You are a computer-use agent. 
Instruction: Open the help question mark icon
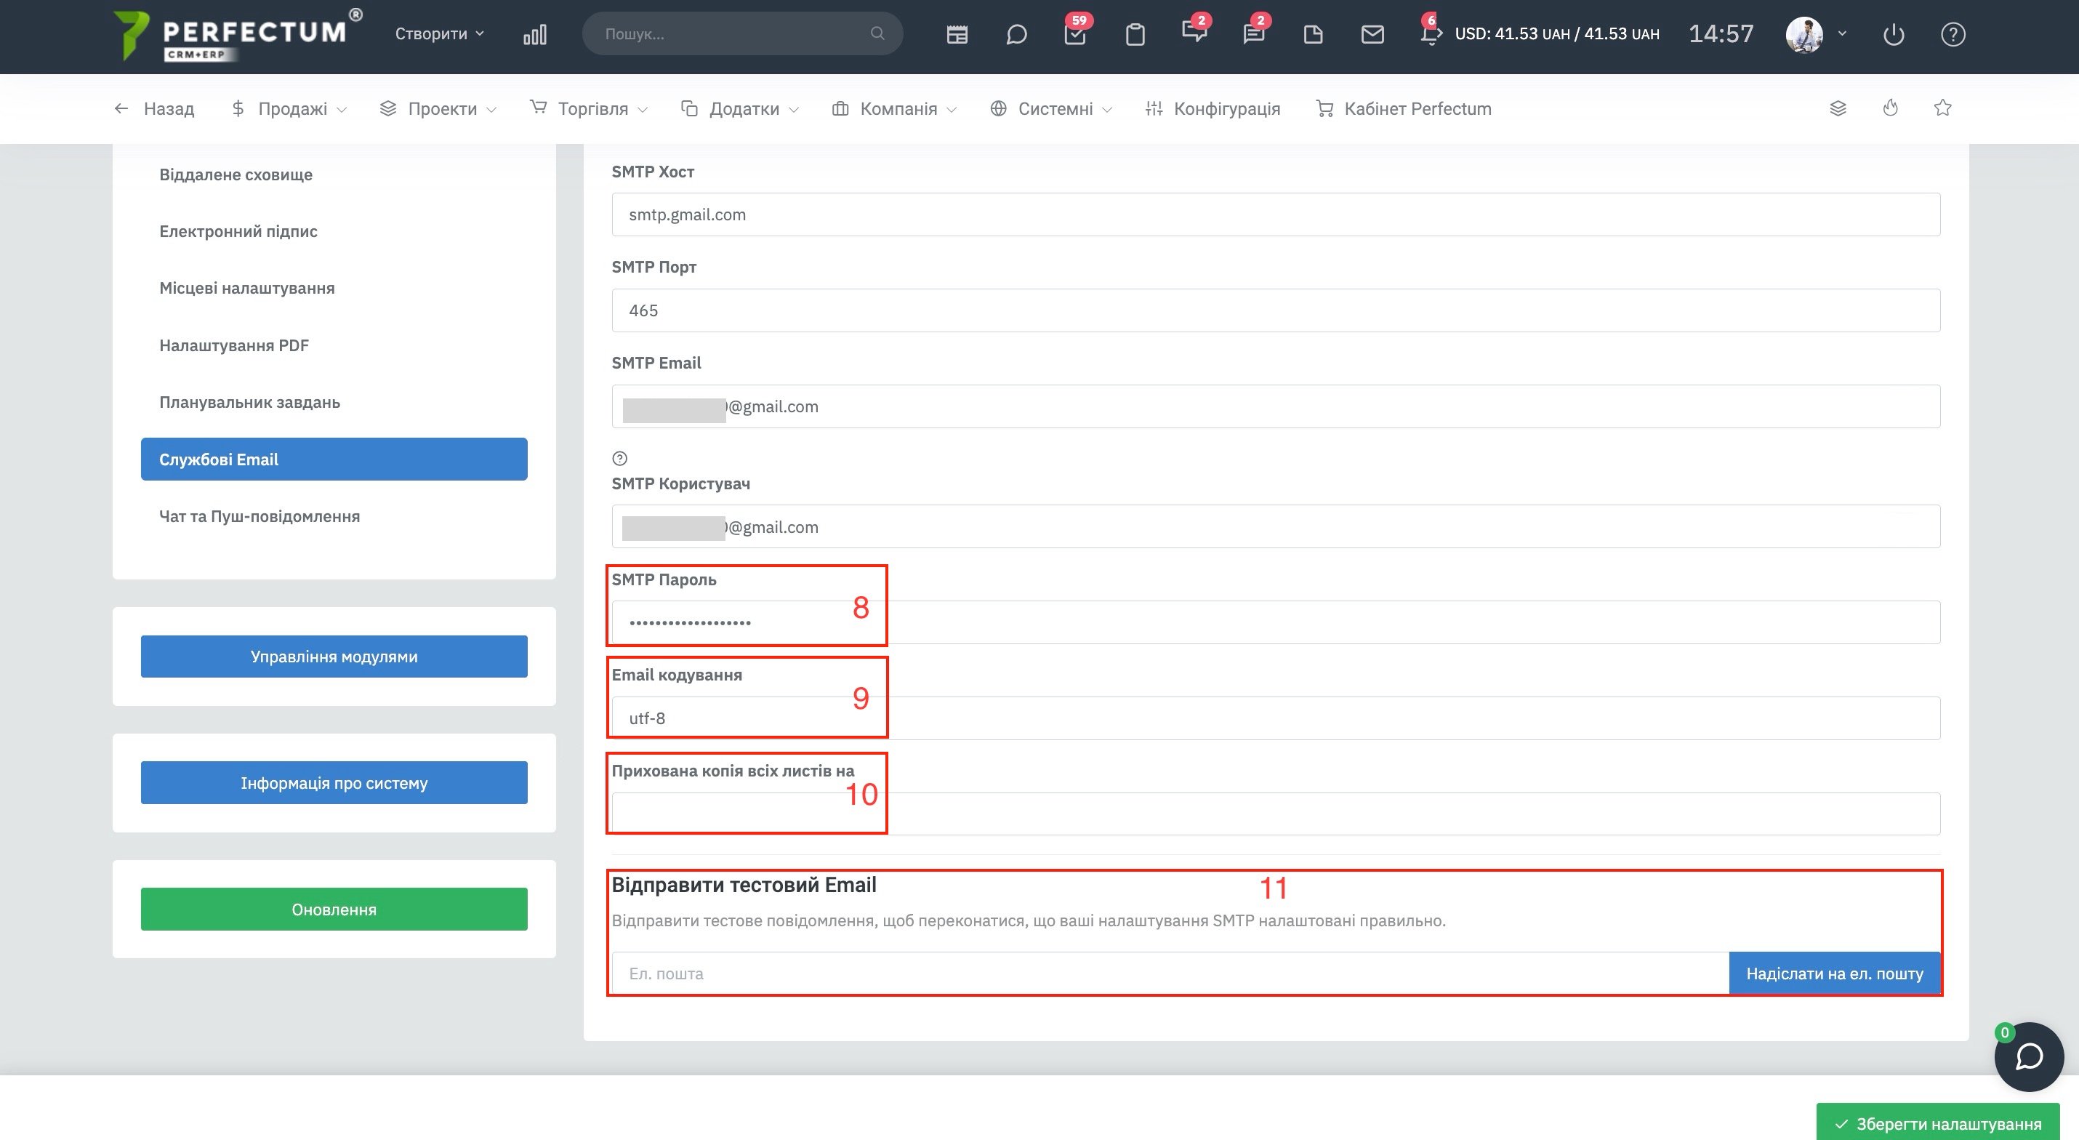pyautogui.click(x=1953, y=35)
